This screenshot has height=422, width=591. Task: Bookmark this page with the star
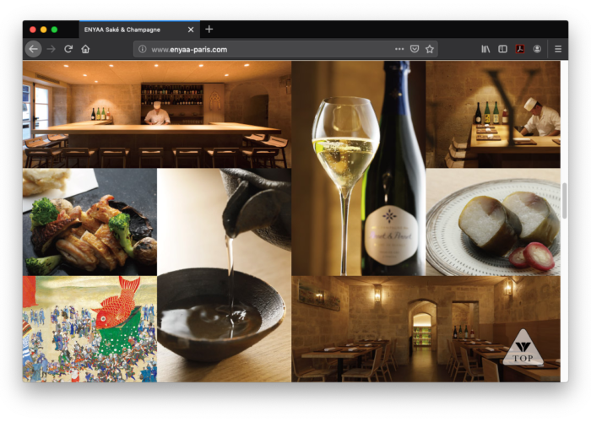coord(430,49)
